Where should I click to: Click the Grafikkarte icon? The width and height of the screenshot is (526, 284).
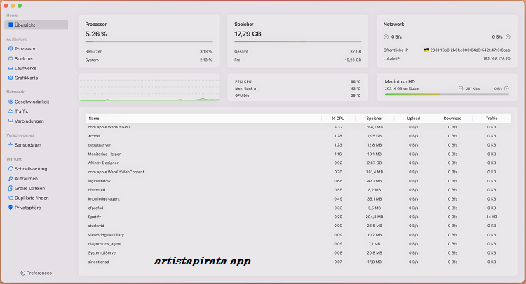[11, 78]
